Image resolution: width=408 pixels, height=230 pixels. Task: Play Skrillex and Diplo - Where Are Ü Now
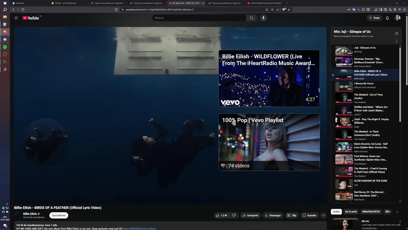(x=365, y=110)
